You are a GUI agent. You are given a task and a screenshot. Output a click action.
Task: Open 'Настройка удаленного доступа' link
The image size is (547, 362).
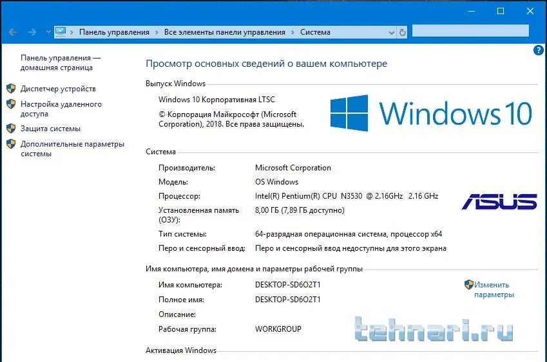61,109
